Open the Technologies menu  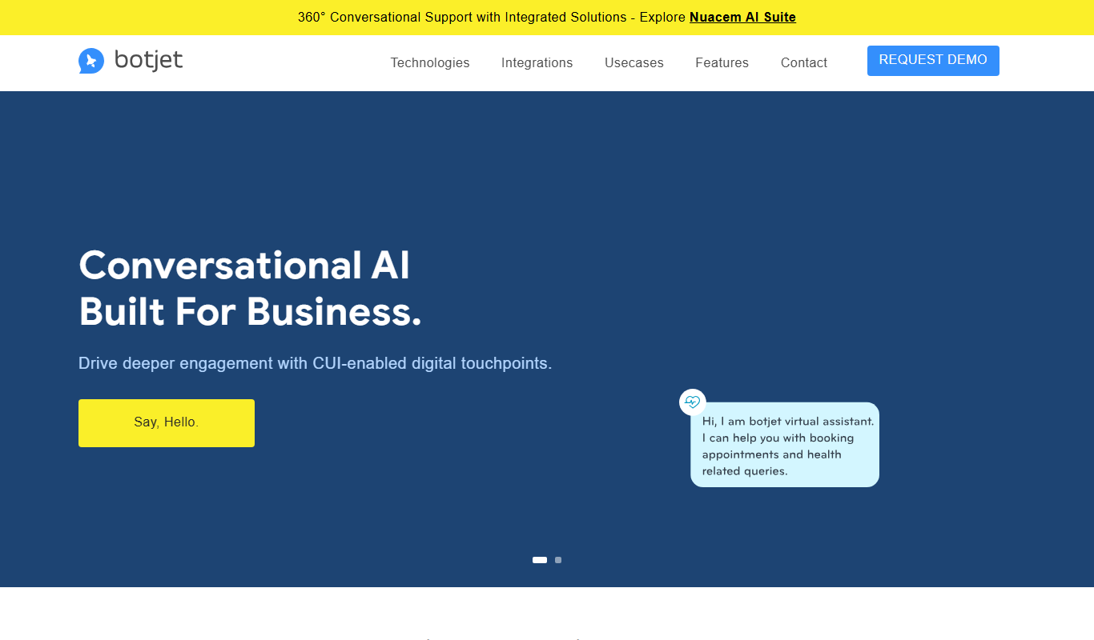[x=430, y=62]
